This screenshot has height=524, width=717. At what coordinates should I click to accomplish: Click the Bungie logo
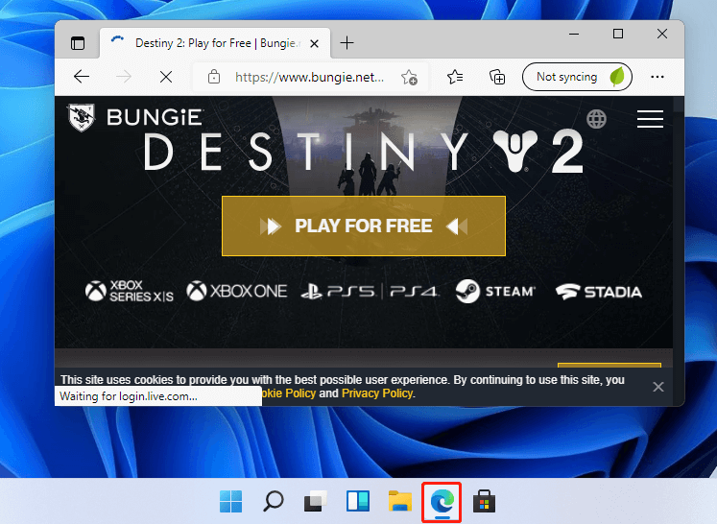click(135, 117)
